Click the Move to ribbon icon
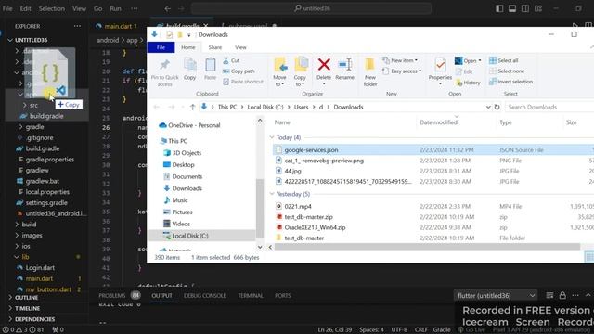 (280, 65)
